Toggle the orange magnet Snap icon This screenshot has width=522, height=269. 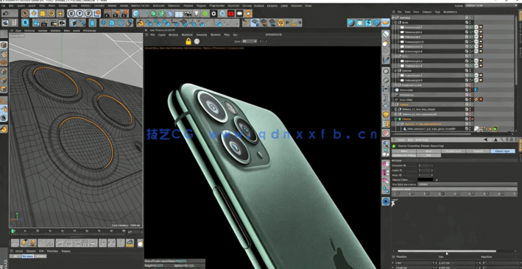[x=140, y=23]
